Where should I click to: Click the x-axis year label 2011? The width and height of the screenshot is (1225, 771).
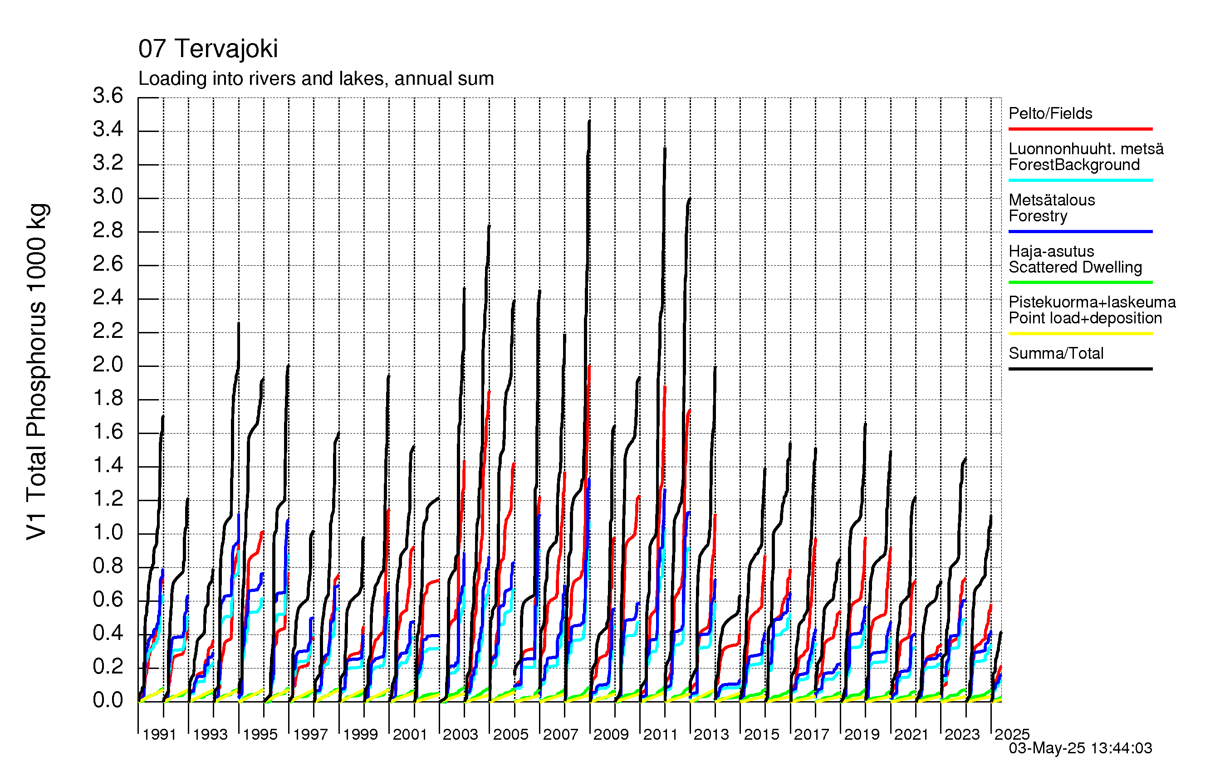(661, 734)
